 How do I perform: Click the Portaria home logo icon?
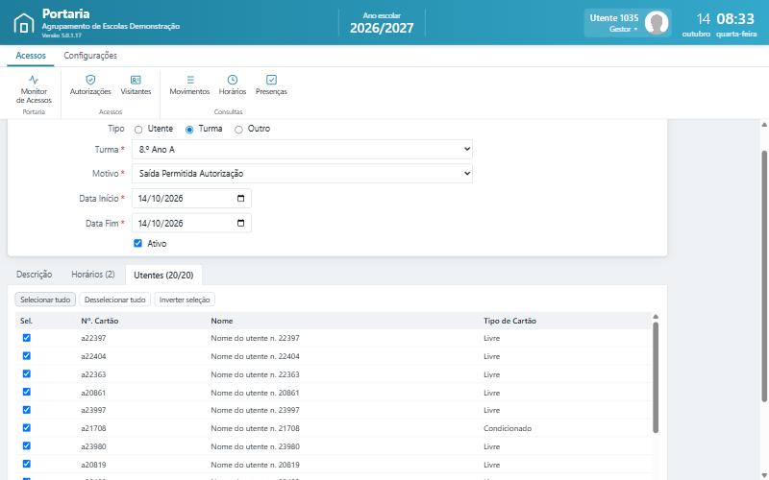click(x=23, y=23)
